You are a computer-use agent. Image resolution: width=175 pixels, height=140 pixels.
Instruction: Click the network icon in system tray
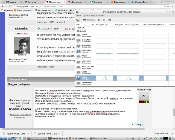pyautogui.click(x=145, y=138)
